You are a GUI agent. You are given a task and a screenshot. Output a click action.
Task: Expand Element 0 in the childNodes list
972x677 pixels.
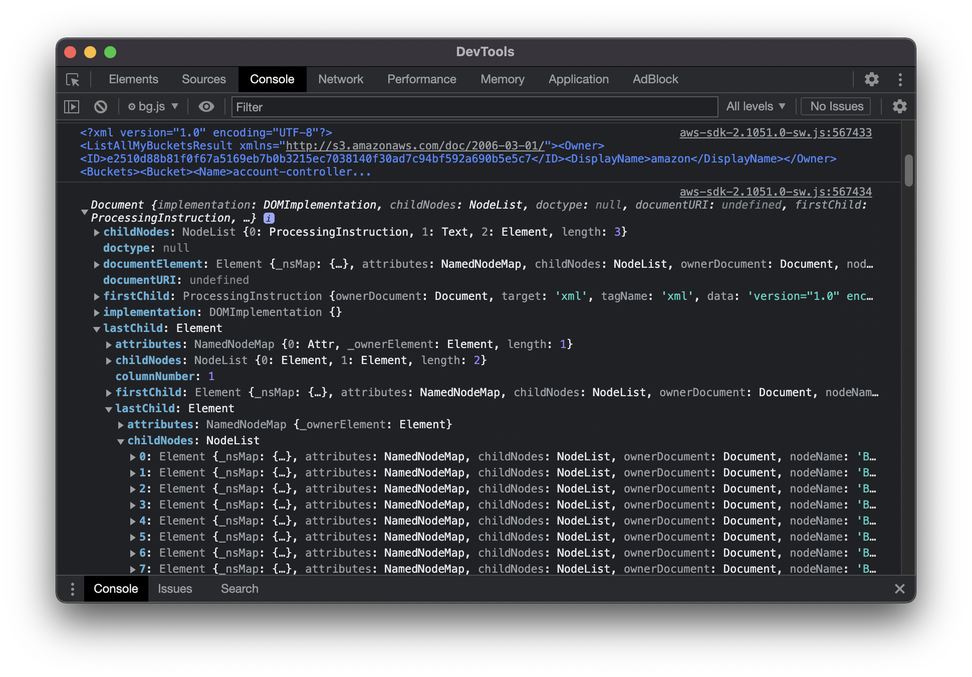(132, 456)
